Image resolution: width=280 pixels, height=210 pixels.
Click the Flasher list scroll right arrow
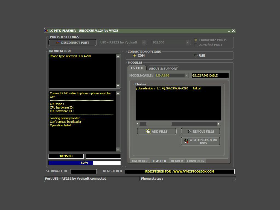coord(219,124)
